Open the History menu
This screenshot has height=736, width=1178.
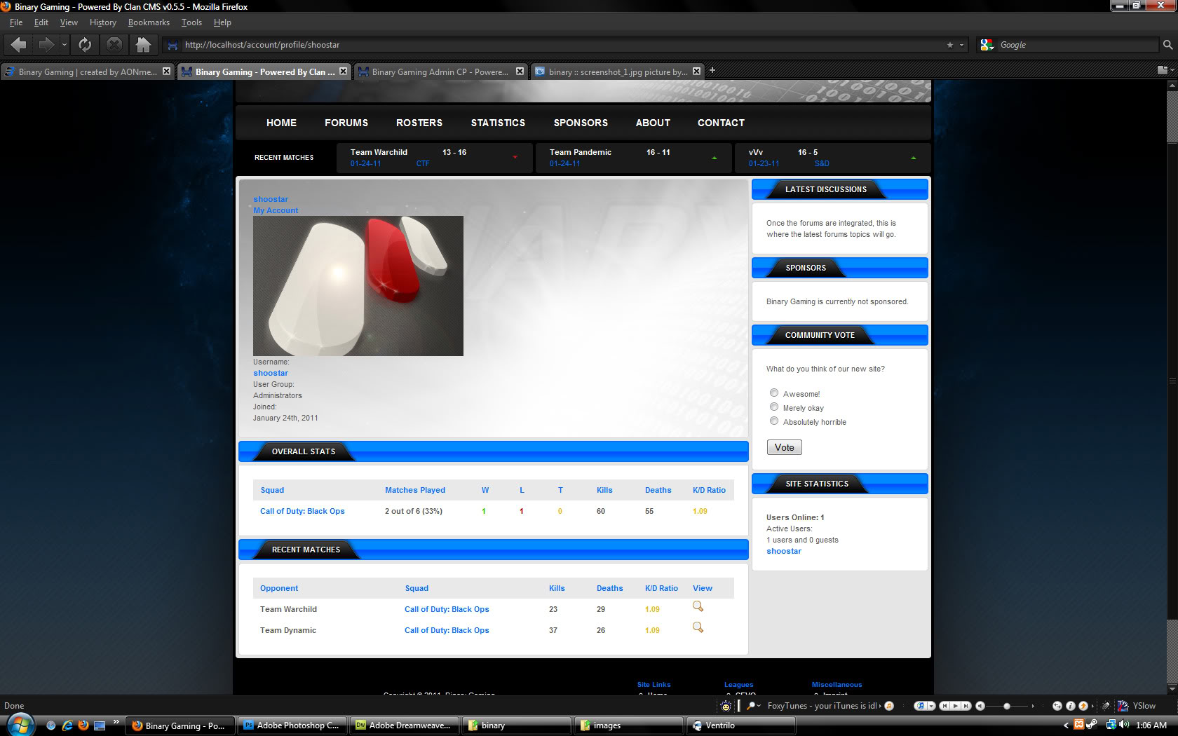pos(102,22)
